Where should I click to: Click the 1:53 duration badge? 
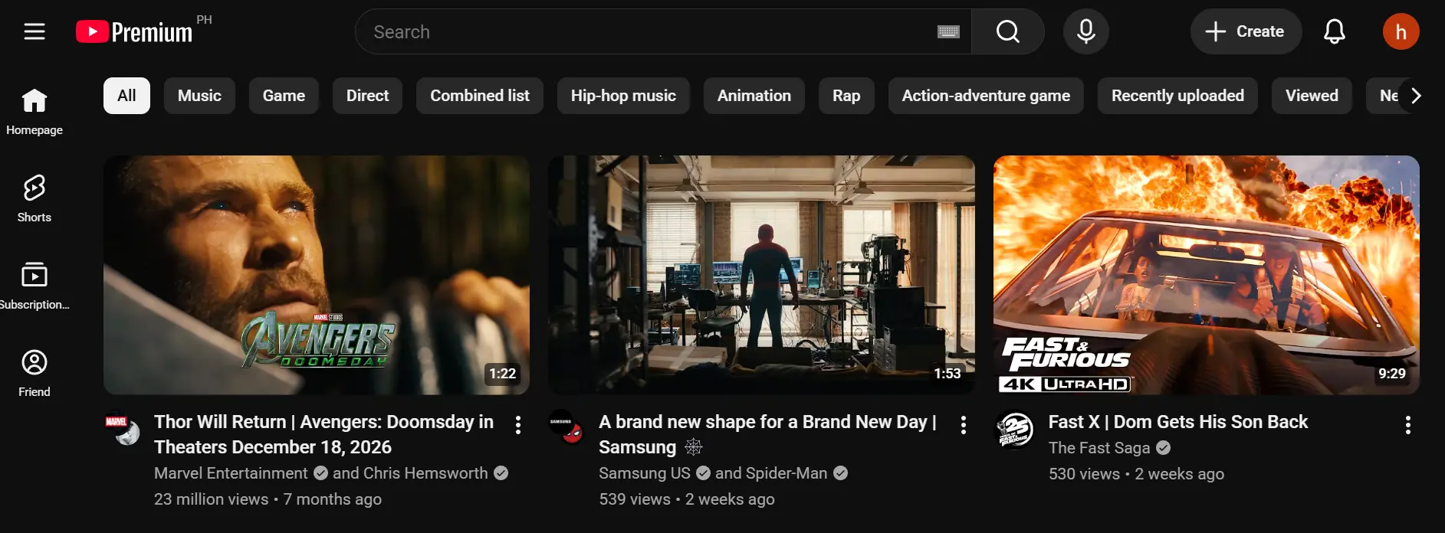(947, 374)
